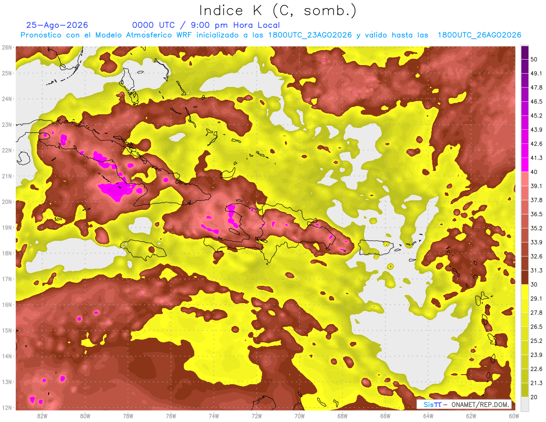Click the longitude label '72W'
This screenshot has width=546, height=422.
coord(257,416)
